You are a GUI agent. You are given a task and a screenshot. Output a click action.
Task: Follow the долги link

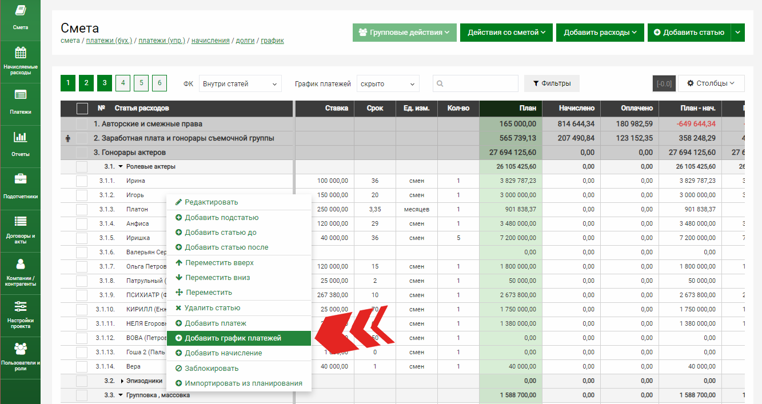coord(245,41)
